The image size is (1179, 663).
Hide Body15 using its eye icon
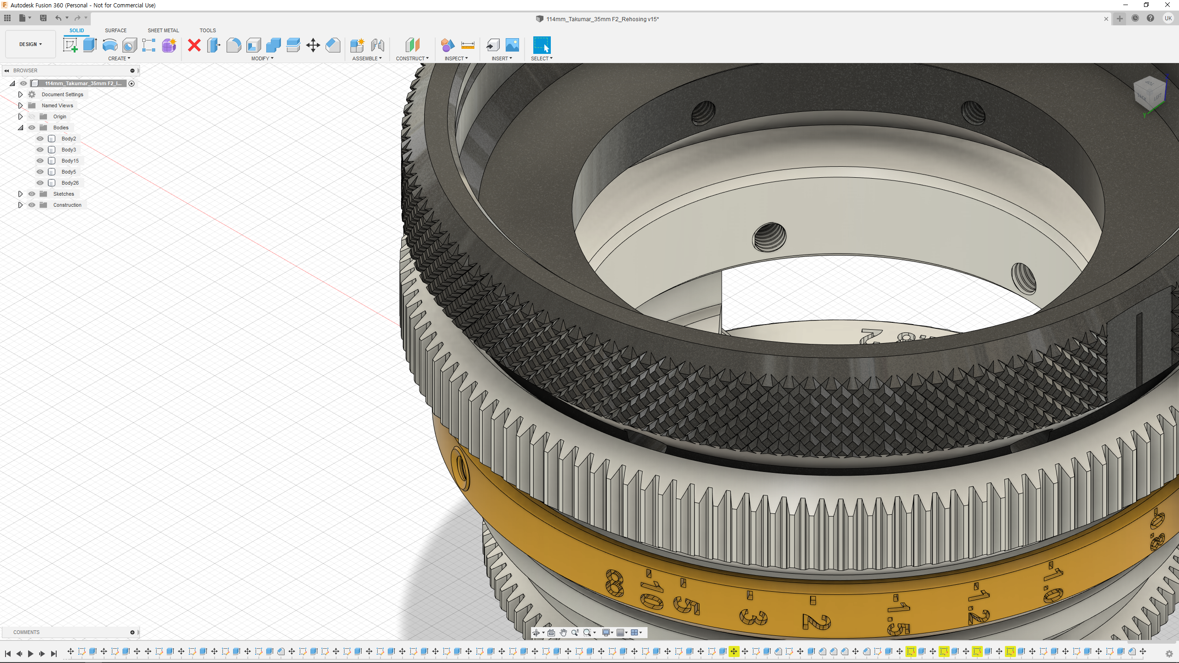coord(40,161)
